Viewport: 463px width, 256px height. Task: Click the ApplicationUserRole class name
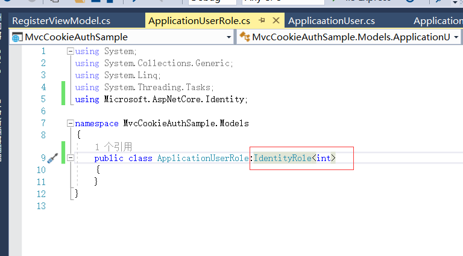[x=203, y=158]
